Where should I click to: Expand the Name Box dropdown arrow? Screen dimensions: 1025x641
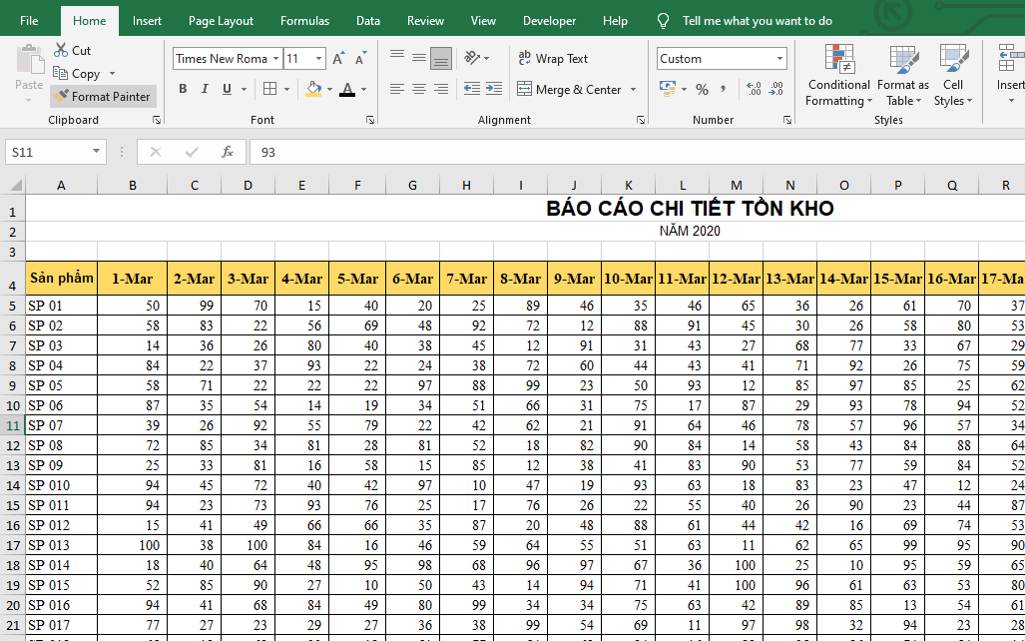point(97,152)
